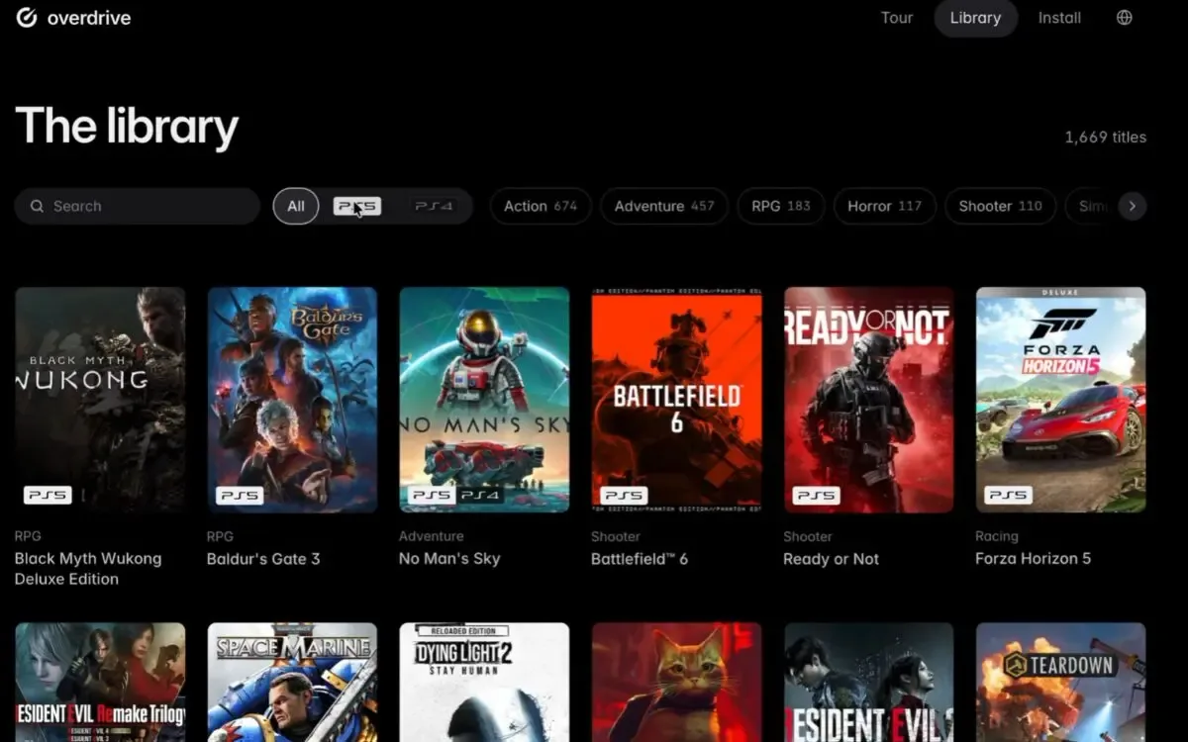The width and height of the screenshot is (1188, 742).
Task: Open Black Myth Wukong cover
Action: tap(100, 400)
